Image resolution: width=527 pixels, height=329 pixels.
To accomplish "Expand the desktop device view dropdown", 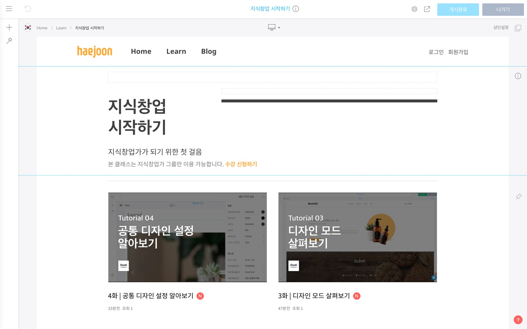I will click(x=274, y=27).
